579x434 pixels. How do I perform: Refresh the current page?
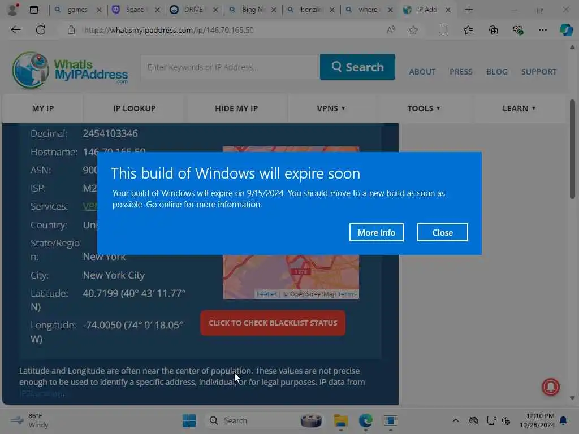coord(41,30)
